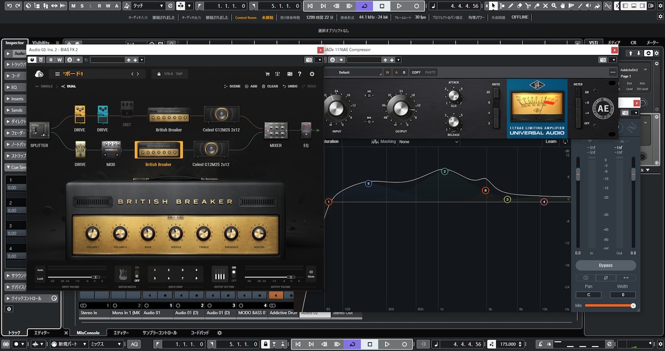Select the SPLITTER block in signal chain
This screenshot has height=351, width=665.
coord(39,131)
